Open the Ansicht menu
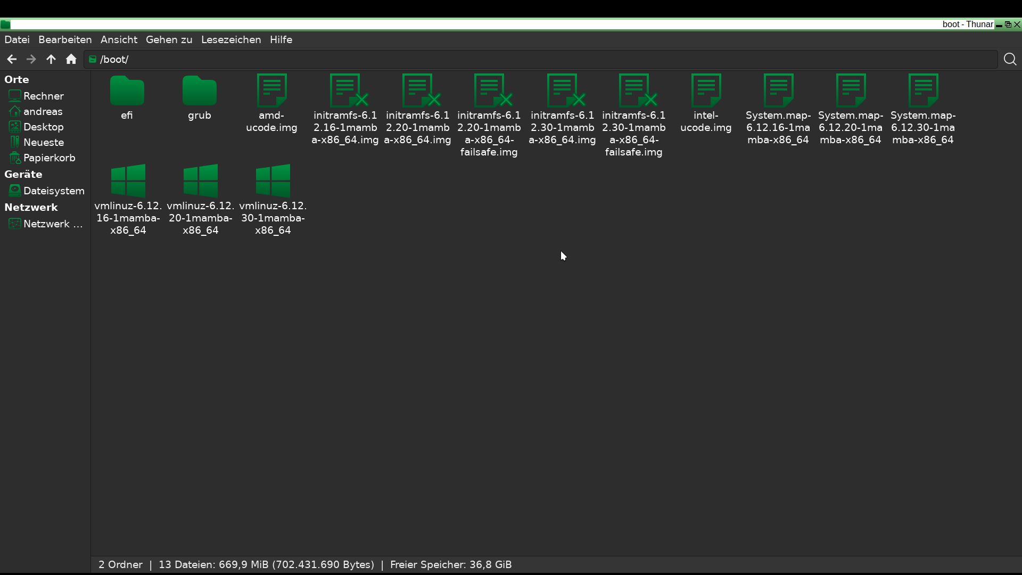The height and width of the screenshot is (575, 1022). tap(119, 40)
